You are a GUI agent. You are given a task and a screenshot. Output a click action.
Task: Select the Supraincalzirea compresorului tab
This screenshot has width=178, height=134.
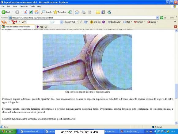pyautogui.click(x=18, y=27)
